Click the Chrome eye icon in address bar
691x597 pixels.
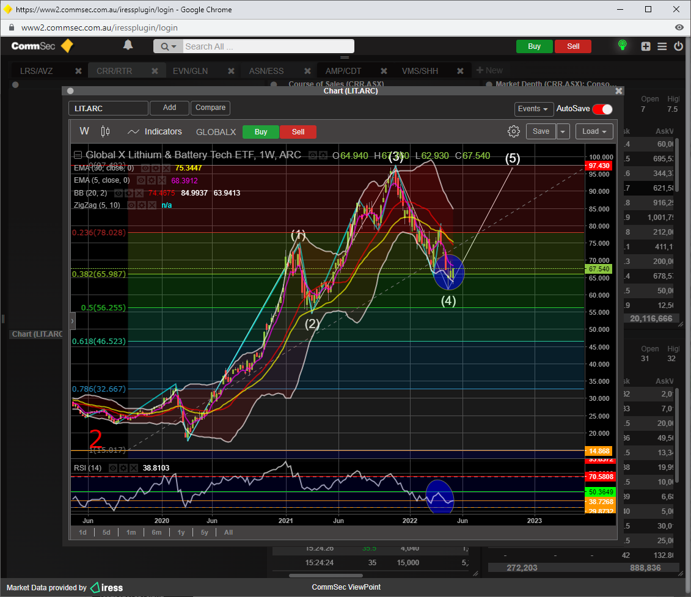(x=679, y=27)
